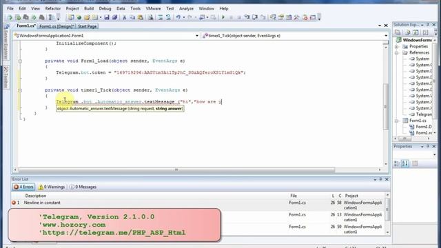441x248 pixels.
Task: Collapse the timer1_Tick method outline
Action: click(x=20, y=90)
